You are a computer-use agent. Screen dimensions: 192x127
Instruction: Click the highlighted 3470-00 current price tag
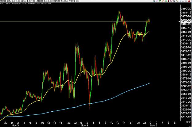pyautogui.click(x=186, y=21)
